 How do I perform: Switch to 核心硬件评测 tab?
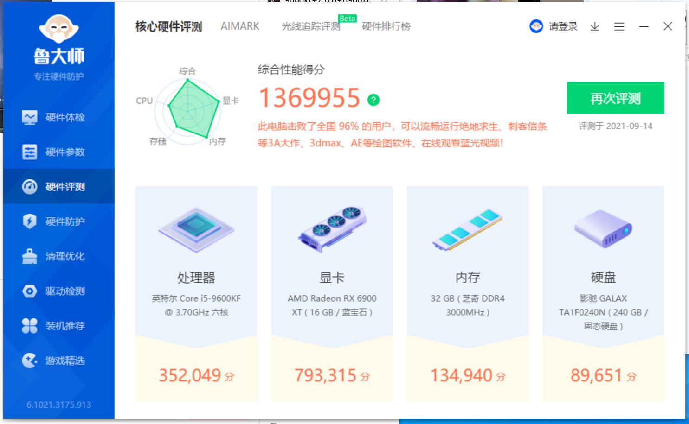coord(169,26)
